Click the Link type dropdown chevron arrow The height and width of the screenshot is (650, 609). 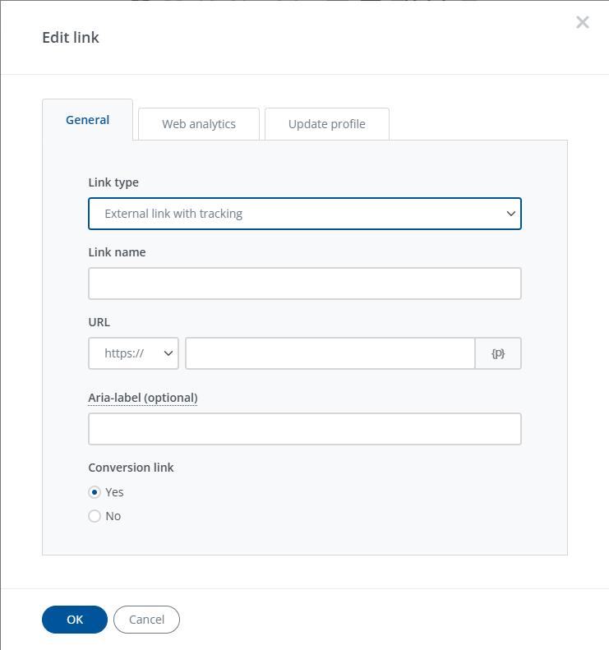pyautogui.click(x=510, y=214)
